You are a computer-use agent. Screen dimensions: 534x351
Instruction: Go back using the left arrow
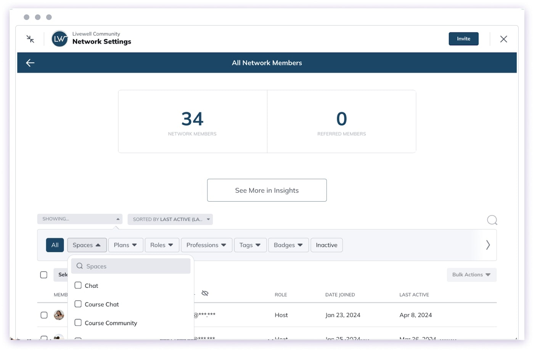point(30,63)
